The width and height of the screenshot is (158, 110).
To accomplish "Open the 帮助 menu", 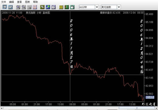I will click(x=36, y=2).
